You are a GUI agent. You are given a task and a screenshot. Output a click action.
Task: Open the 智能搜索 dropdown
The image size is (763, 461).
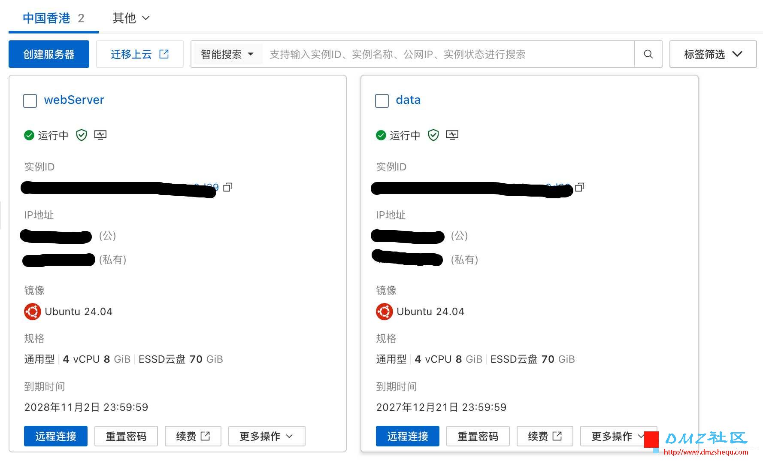pyautogui.click(x=227, y=54)
